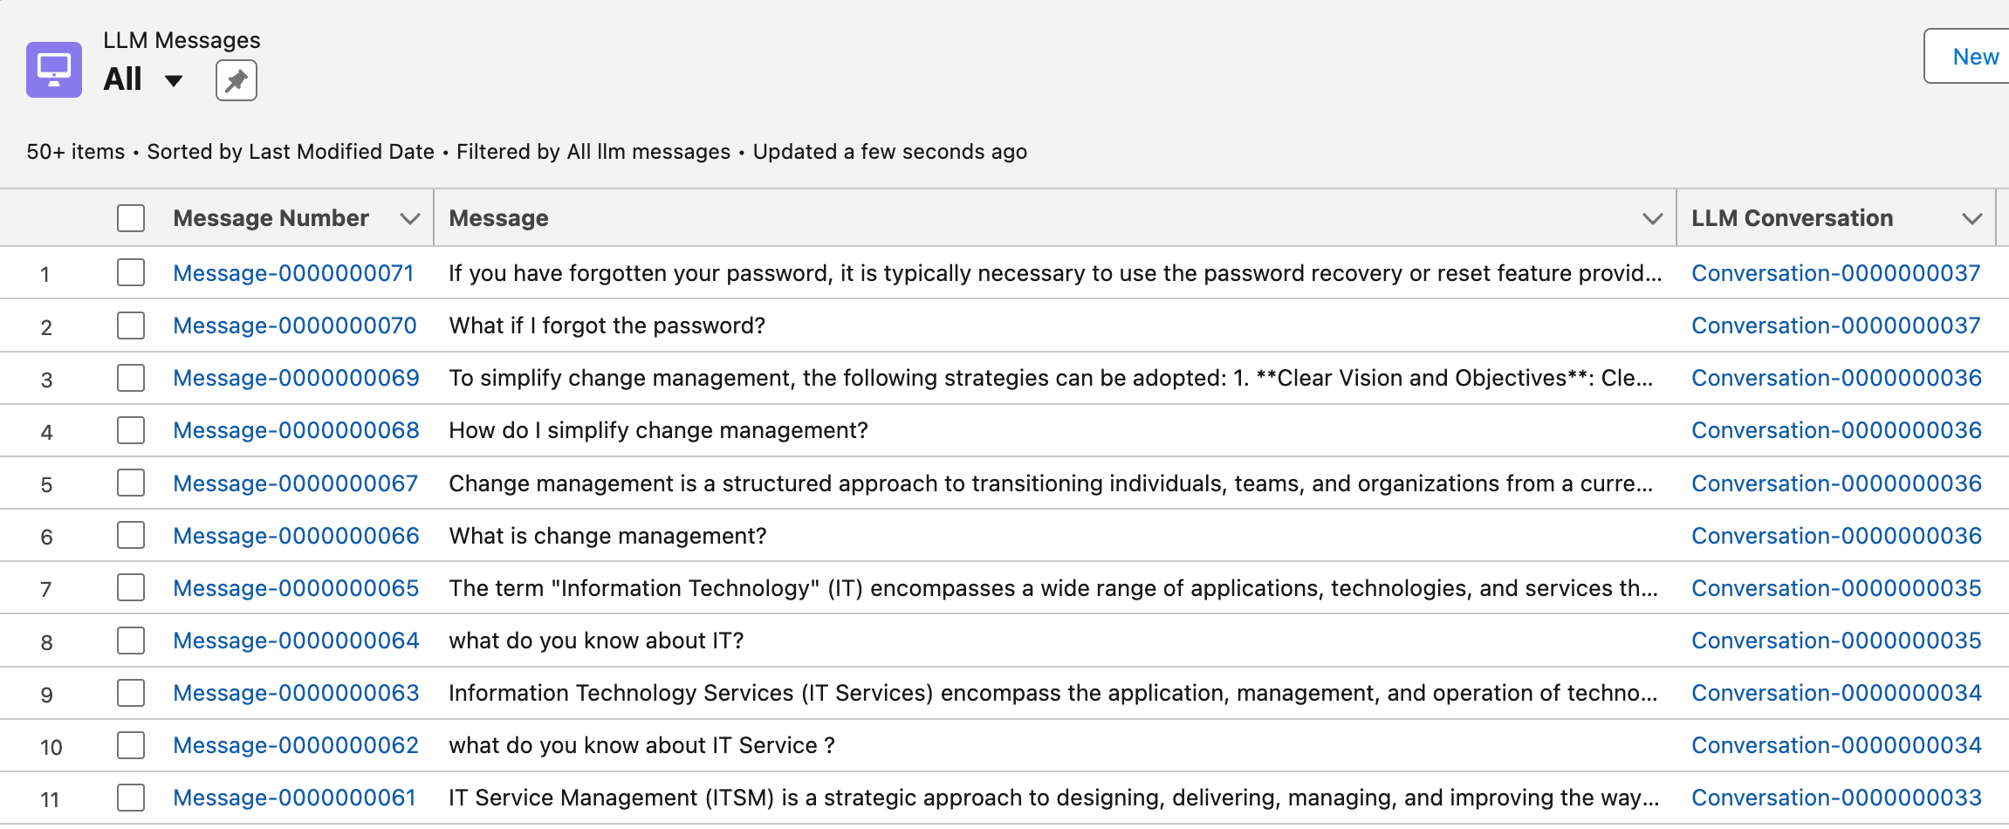The image size is (2009, 829).
Task: Open Conversation-0000000035 in row eight
Action: click(x=1836, y=641)
